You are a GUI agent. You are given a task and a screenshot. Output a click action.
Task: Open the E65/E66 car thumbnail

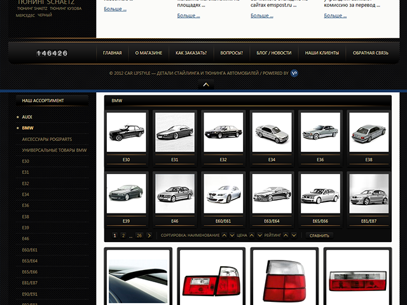321,194
